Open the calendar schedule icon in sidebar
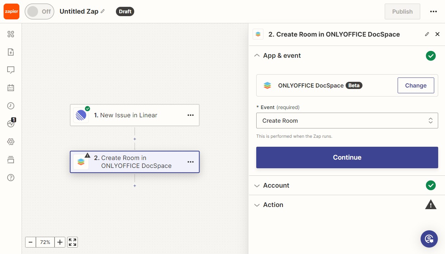The width and height of the screenshot is (445, 254). tap(11, 88)
